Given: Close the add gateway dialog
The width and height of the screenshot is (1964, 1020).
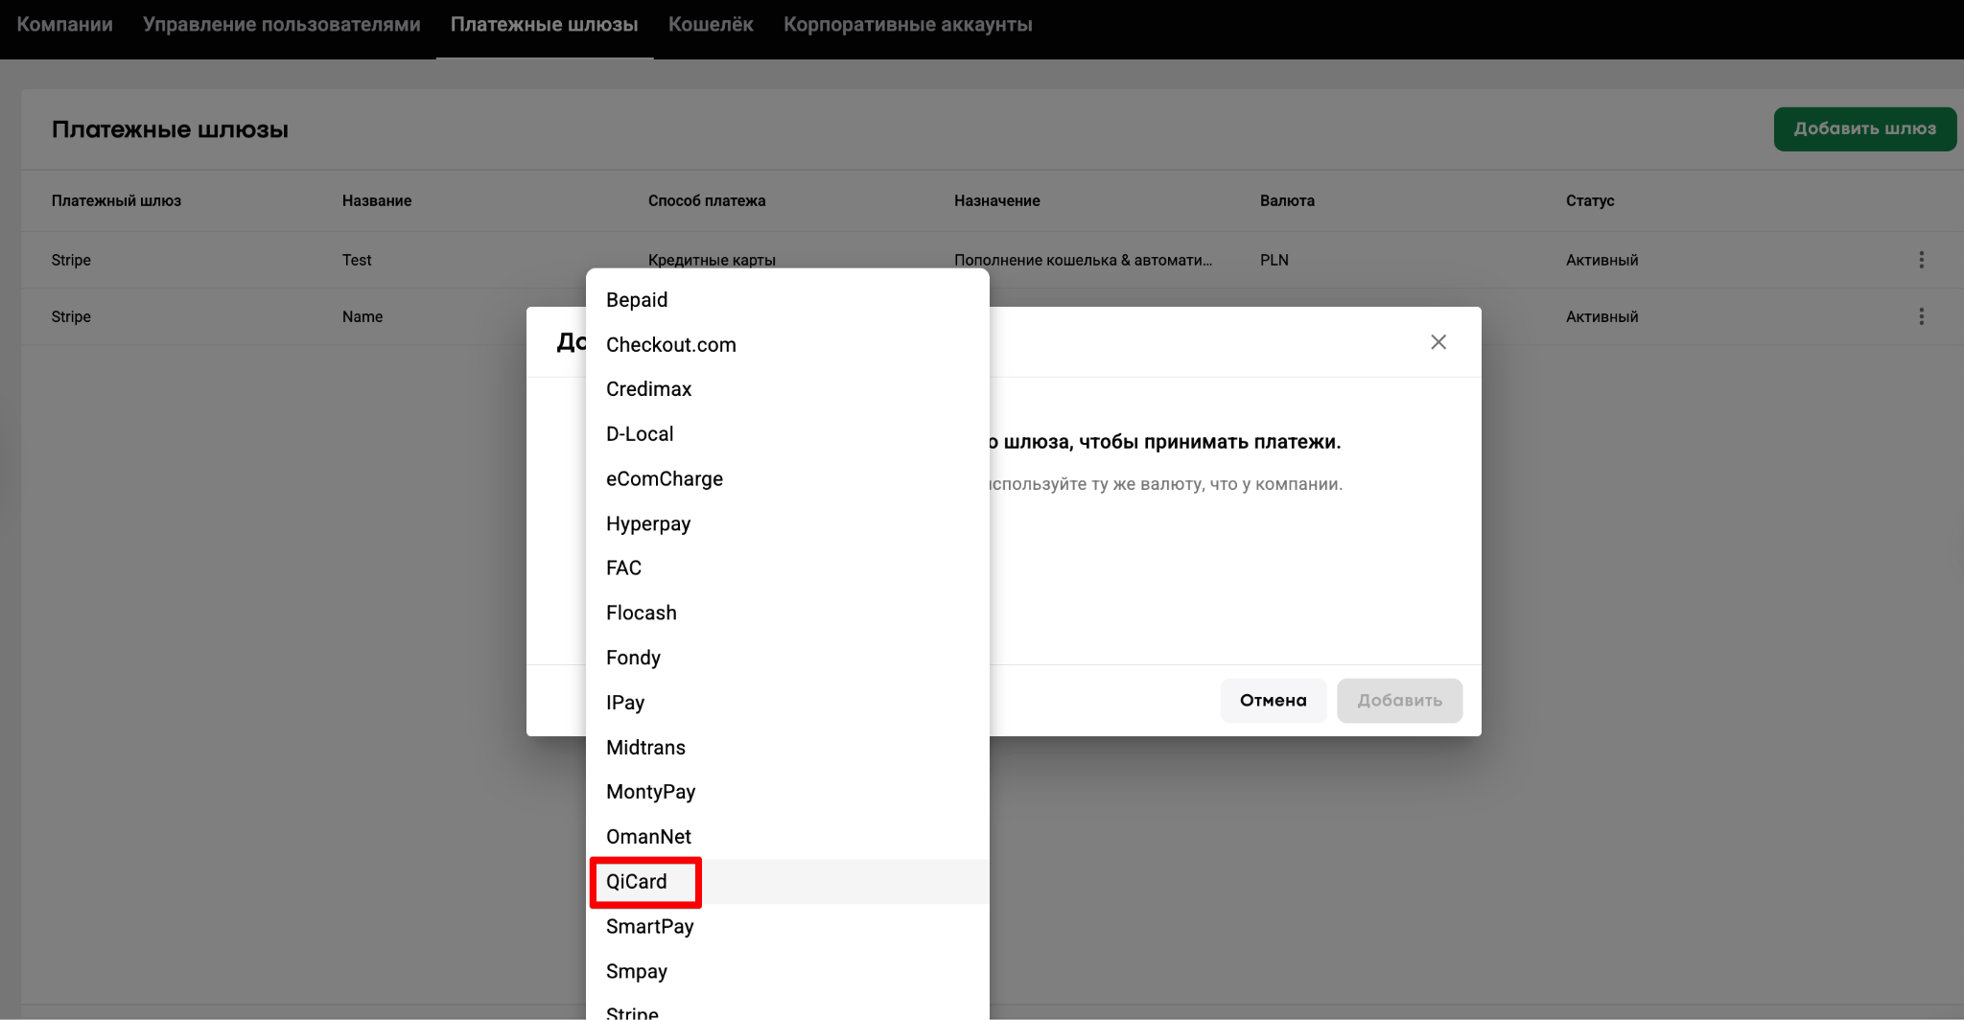Looking at the screenshot, I should (1438, 342).
